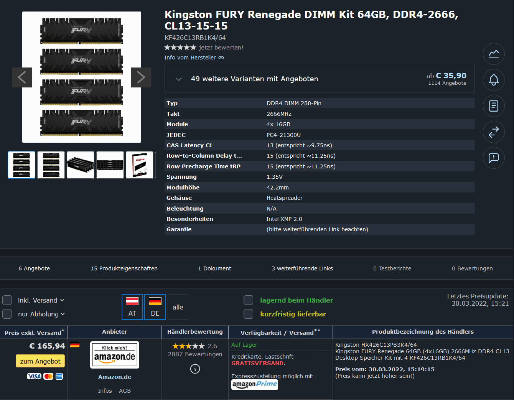Show next product image
Viewport: 514px width, 400px height.
141,77
